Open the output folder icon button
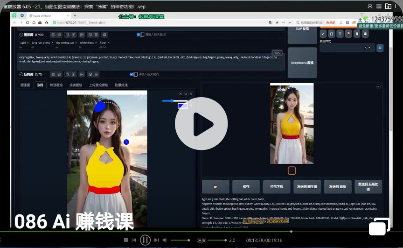This screenshot has width=403, height=248. pos(215,186)
